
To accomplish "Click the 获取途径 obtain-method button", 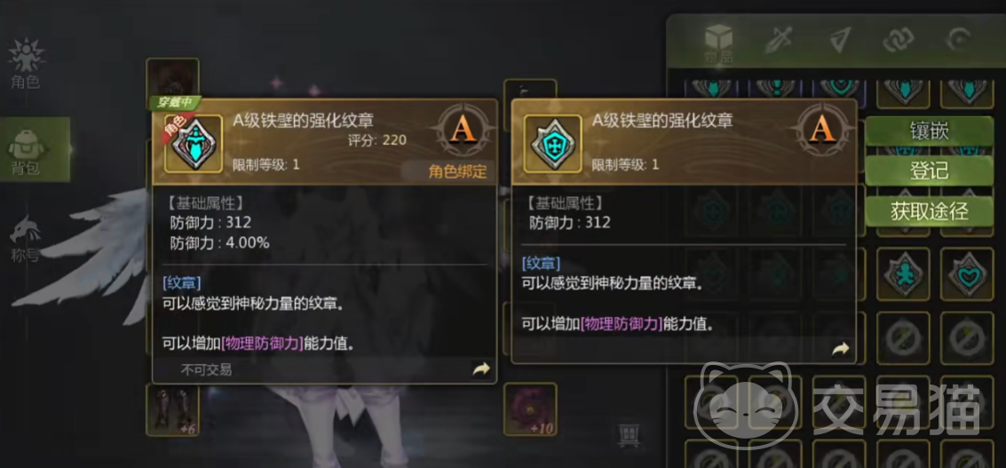I will click(x=929, y=211).
